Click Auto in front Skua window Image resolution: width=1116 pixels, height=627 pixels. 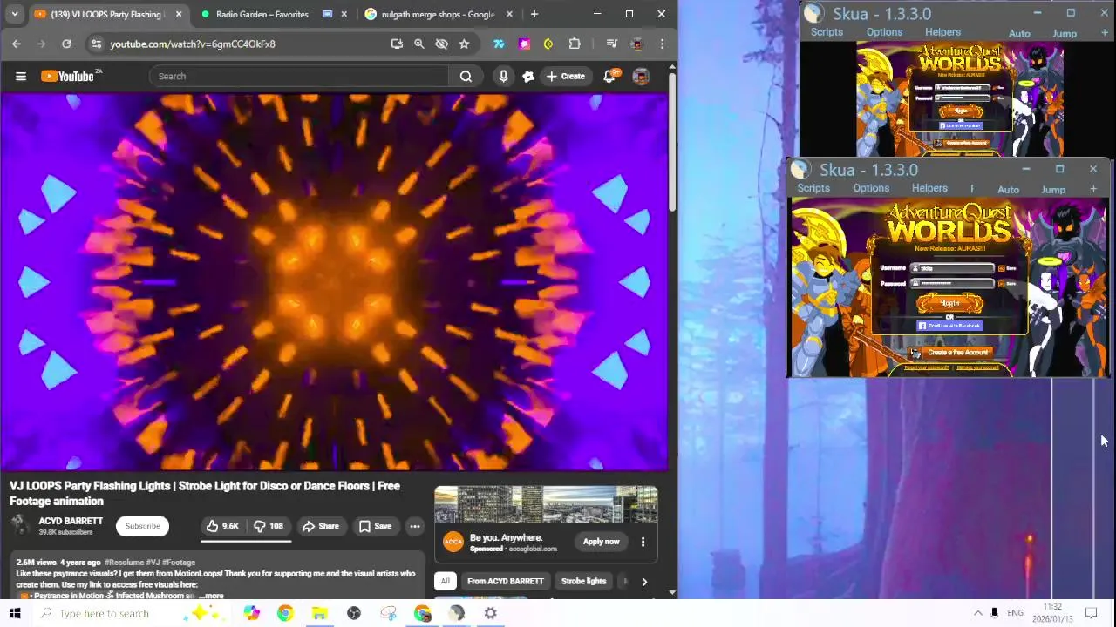1008,189
